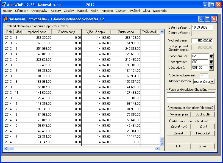Image resolution: width=223 pixels, height=163 pixels.
Task: Expand the Účet oprávek dropdown arrow
Action: coord(211,62)
